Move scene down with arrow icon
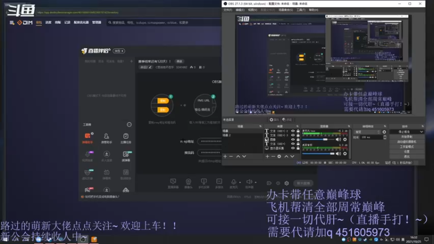434x244 pixels. click(x=244, y=156)
